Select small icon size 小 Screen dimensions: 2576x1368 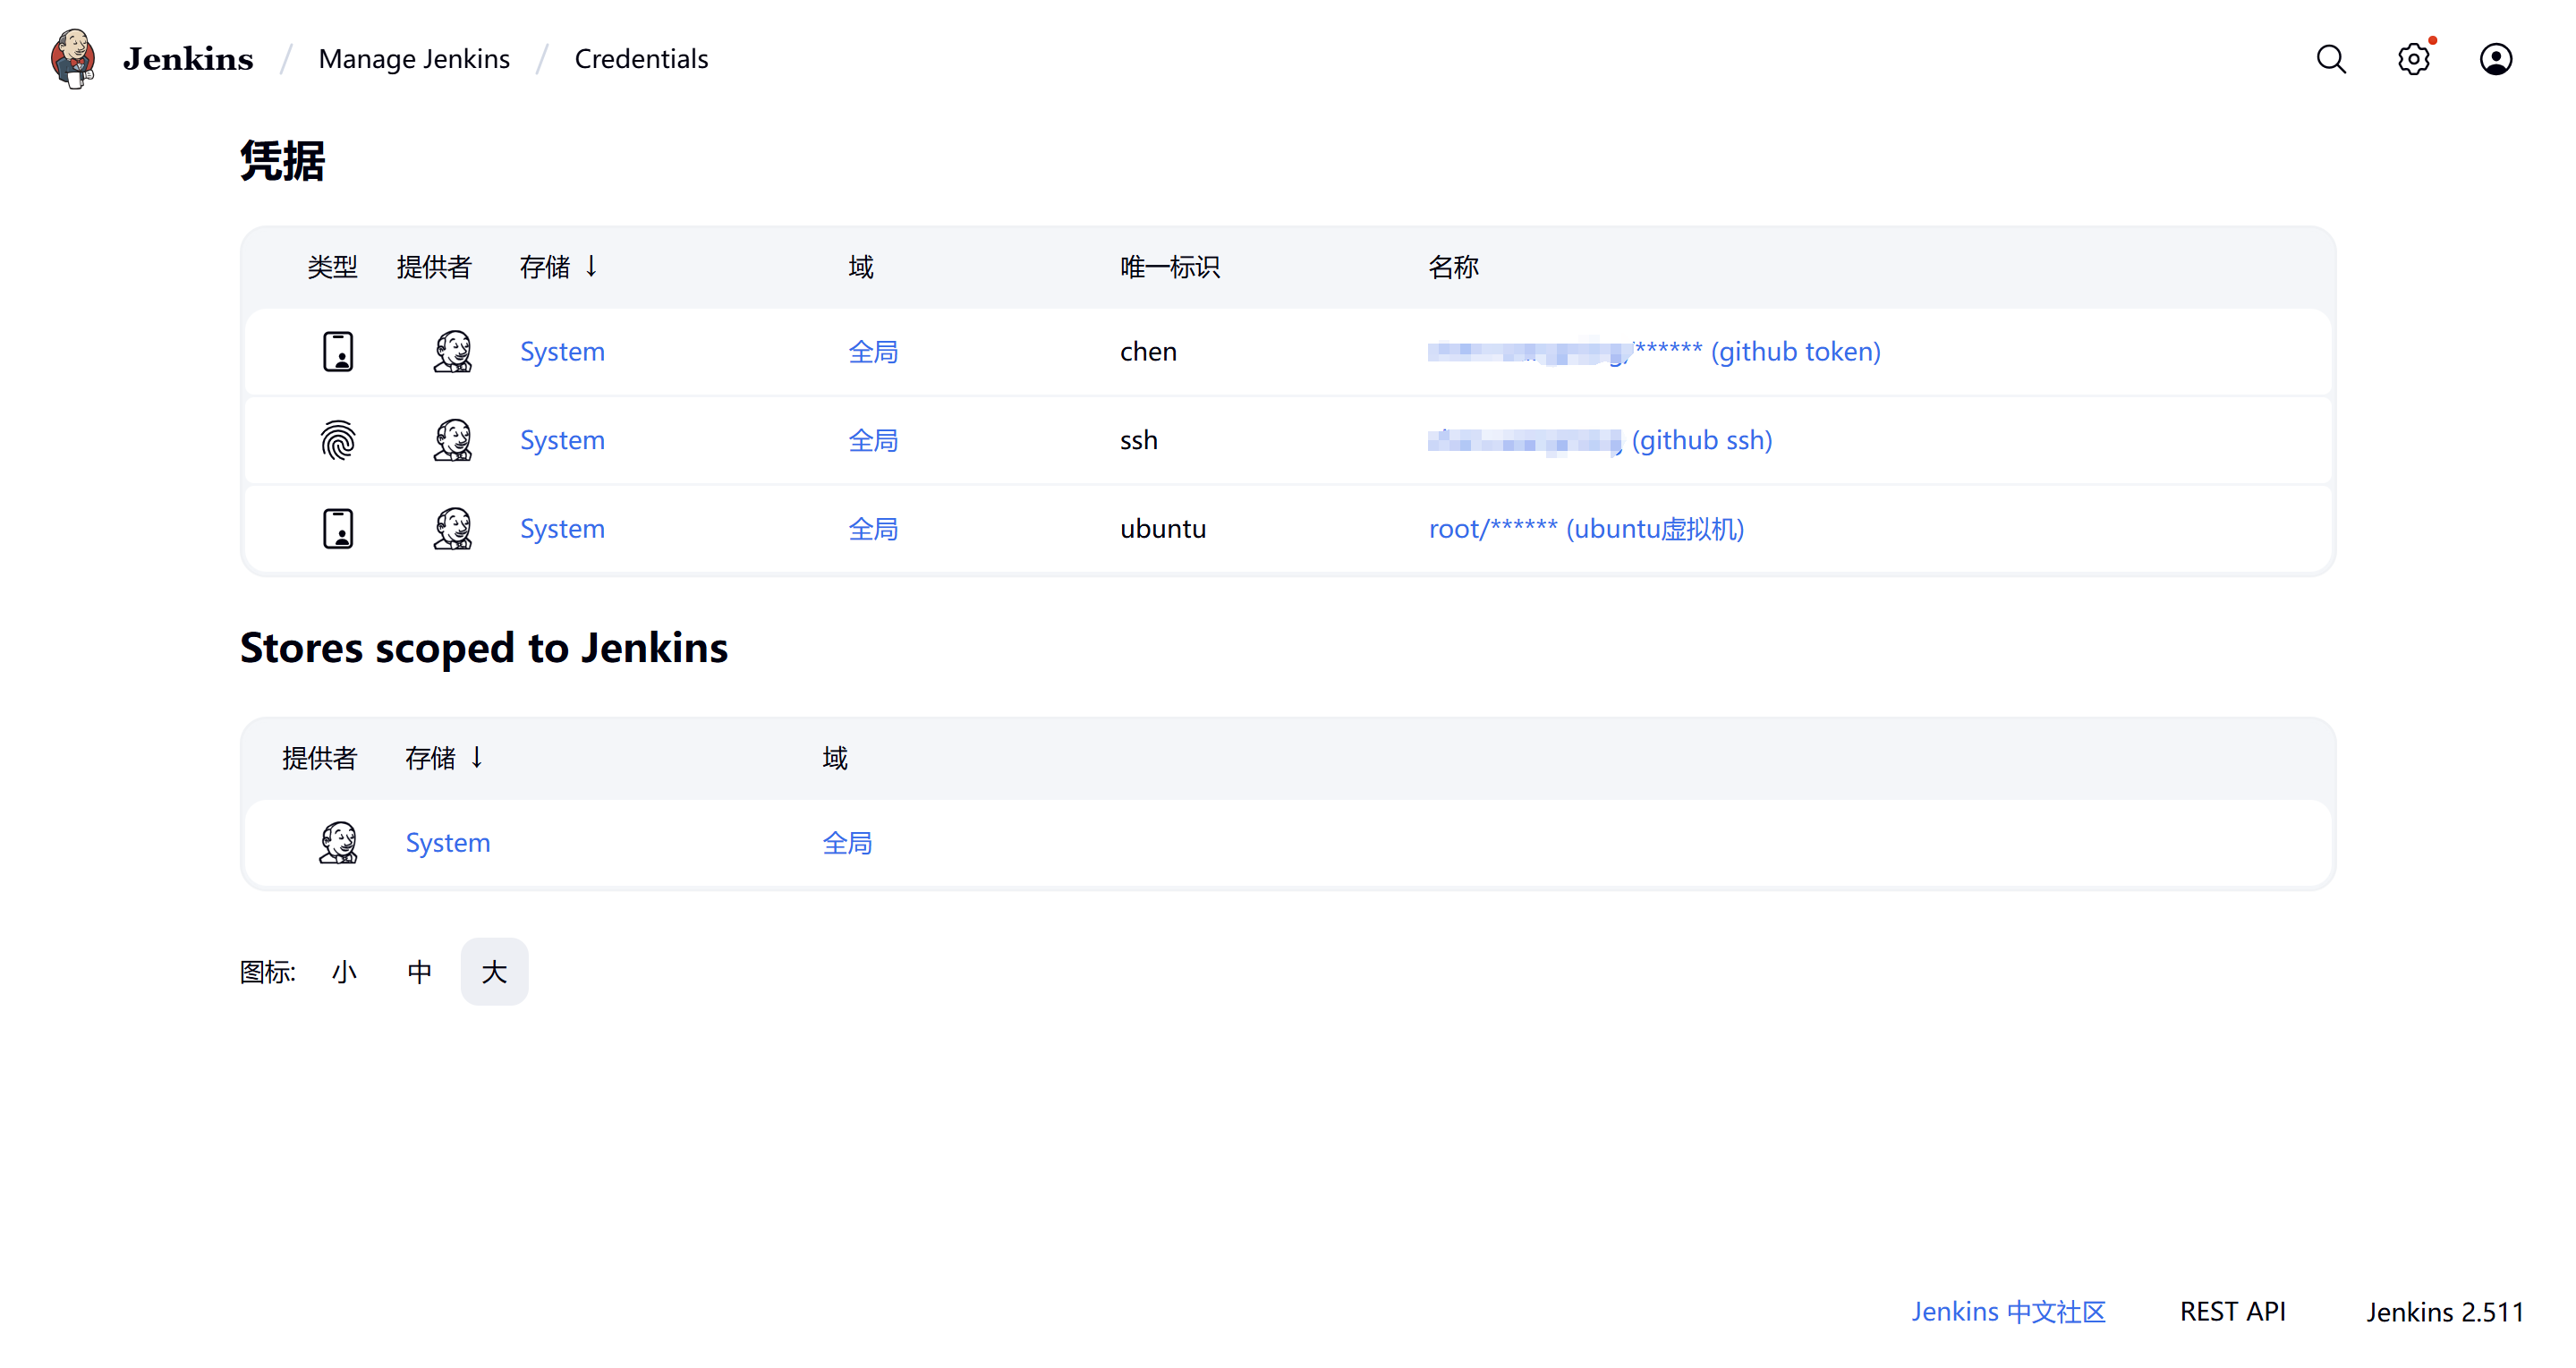344,971
